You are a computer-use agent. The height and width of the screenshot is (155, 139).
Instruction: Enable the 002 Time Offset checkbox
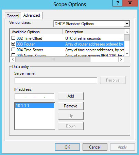[x=14, y=38]
